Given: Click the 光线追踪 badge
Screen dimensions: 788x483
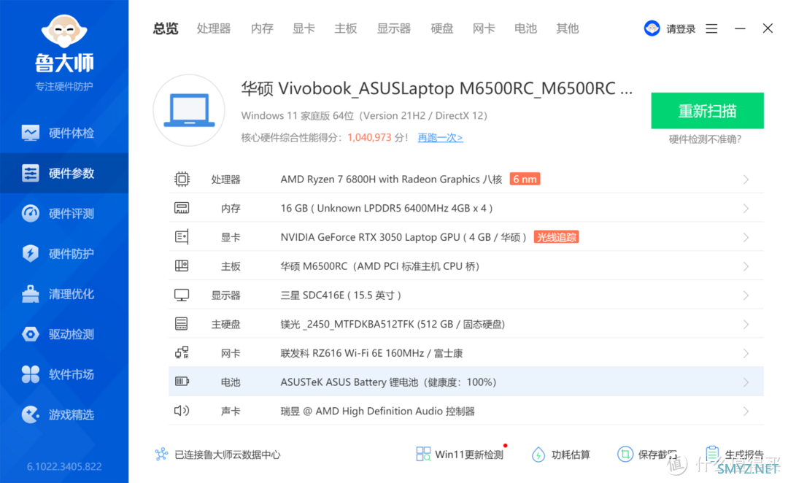Looking at the screenshot, I should tap(556, 236).
